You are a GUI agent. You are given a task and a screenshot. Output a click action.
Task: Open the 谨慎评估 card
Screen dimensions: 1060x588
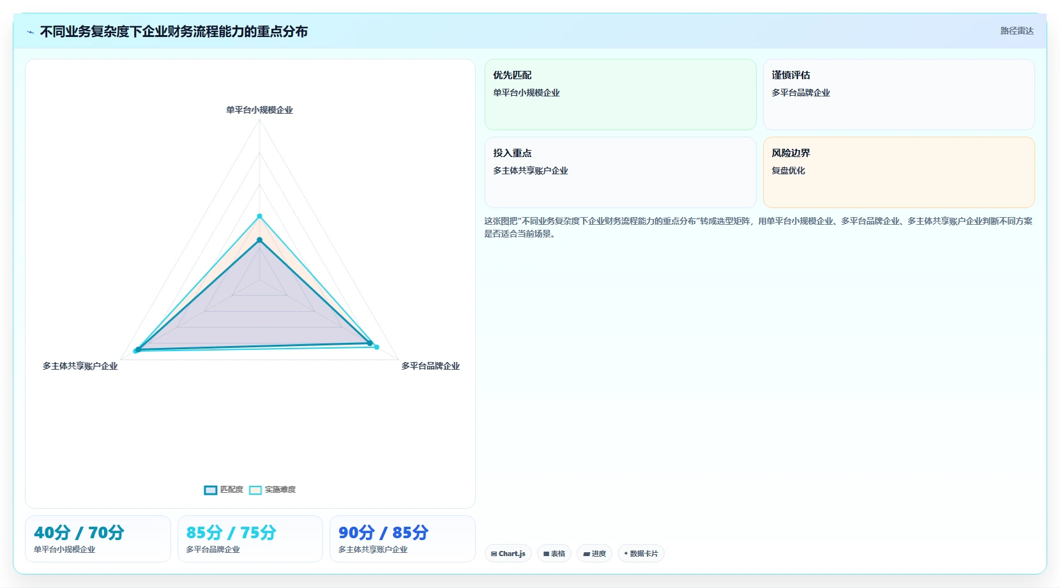tap(899, 94)
